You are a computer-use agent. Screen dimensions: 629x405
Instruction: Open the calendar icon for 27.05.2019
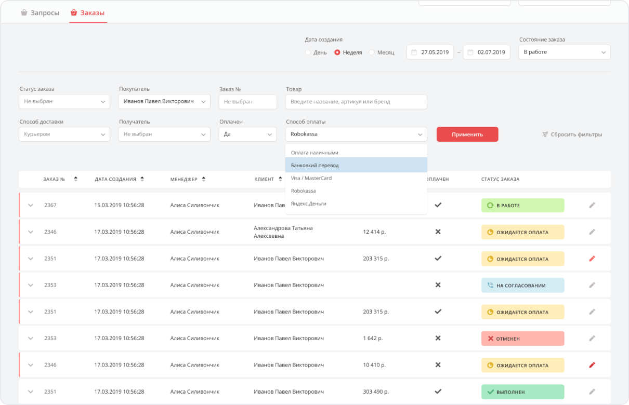414,52
